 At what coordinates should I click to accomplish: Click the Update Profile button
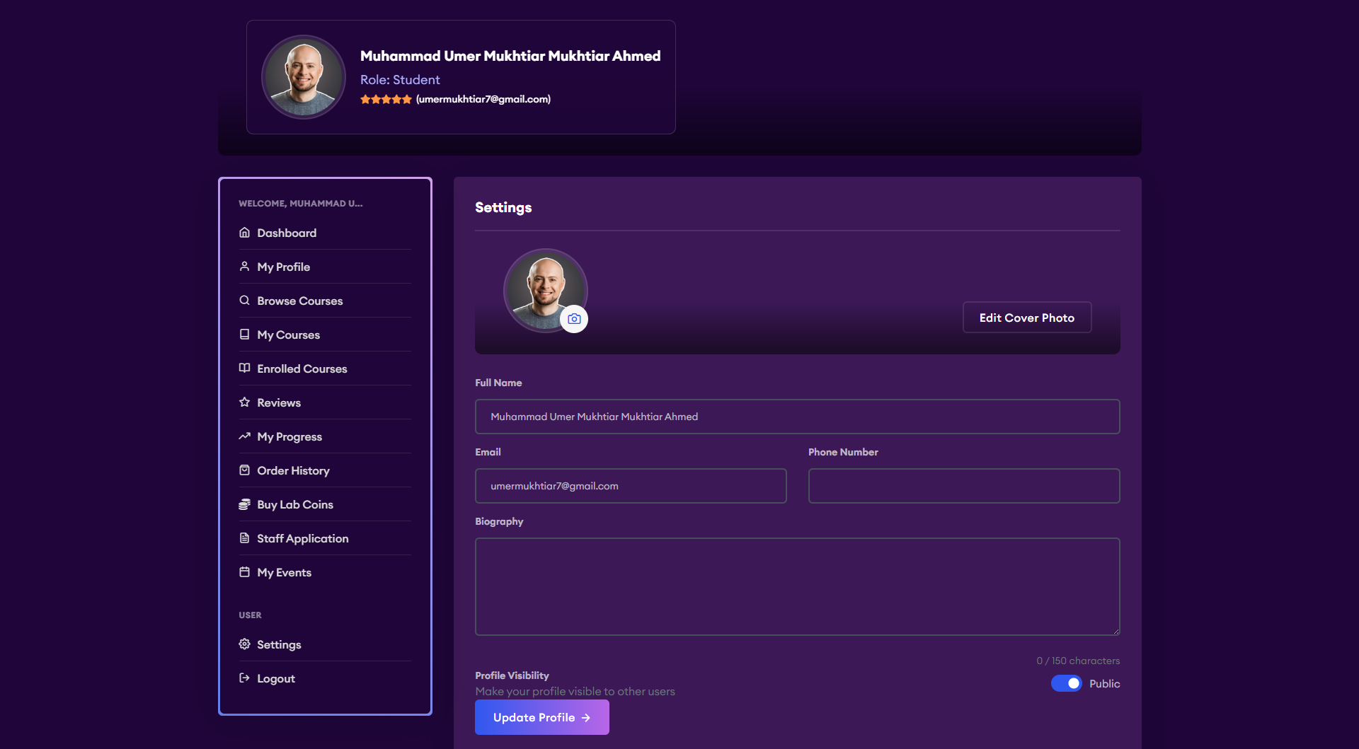[x=542, y=717]
